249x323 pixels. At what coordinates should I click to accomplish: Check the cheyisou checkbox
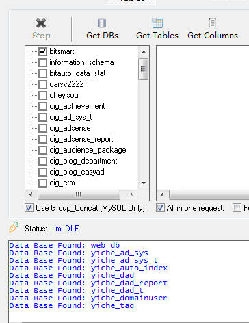pyautogui.click(x=42, y=95)
